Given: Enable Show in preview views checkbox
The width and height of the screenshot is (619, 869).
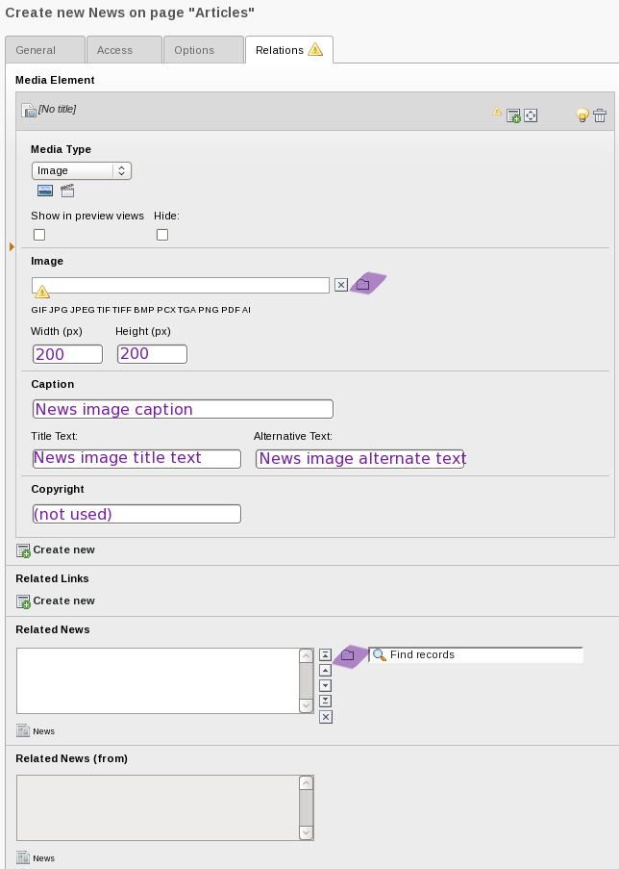Looking at the screenshot, I should pos(39,235).
